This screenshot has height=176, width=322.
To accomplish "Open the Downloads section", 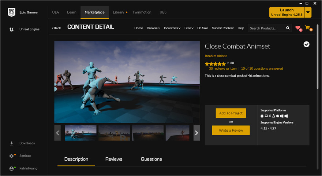I will 22,143.
